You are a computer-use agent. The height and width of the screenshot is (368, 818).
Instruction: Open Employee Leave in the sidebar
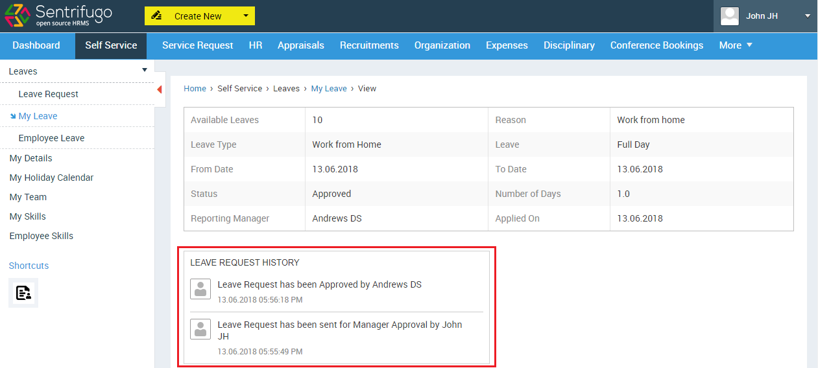tap(51, 138)
